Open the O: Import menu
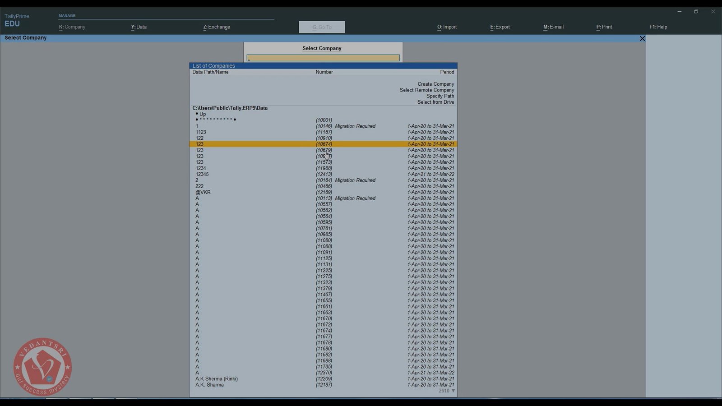This screenshot has height=406, width=722. [x=447, y=27]
